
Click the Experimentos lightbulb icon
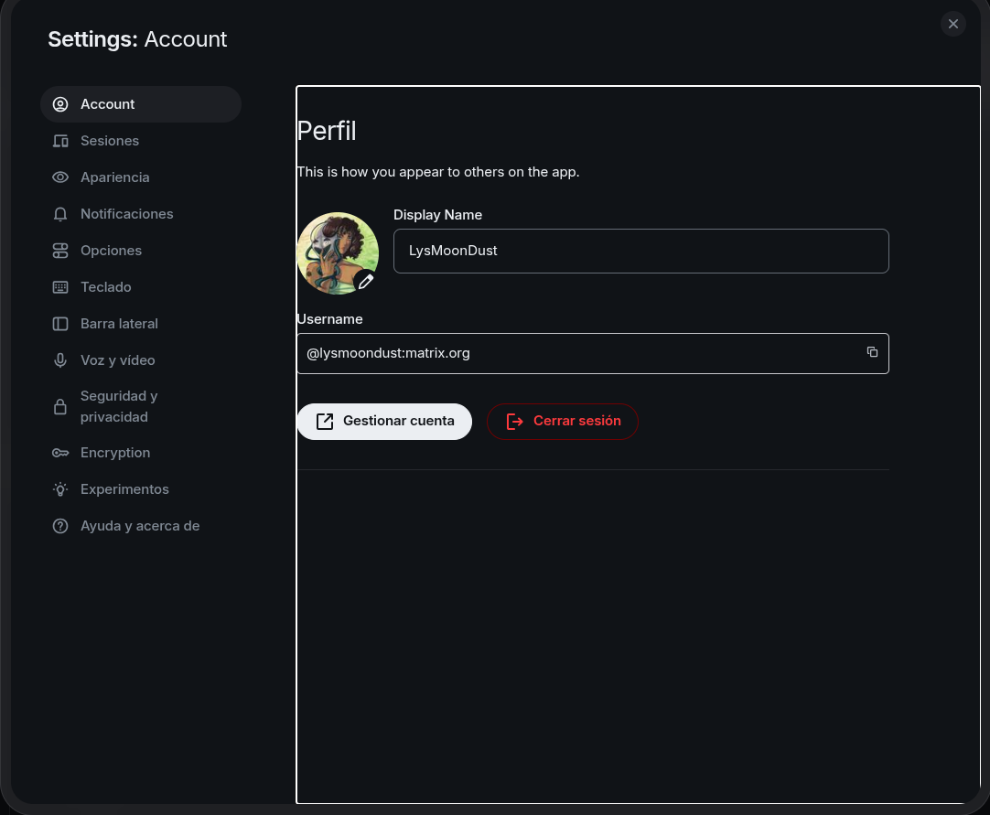coord(60,489)
